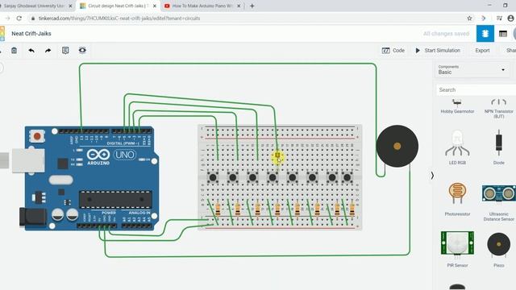Switch to Arduino Piano YouTube tab

[202, 6]
